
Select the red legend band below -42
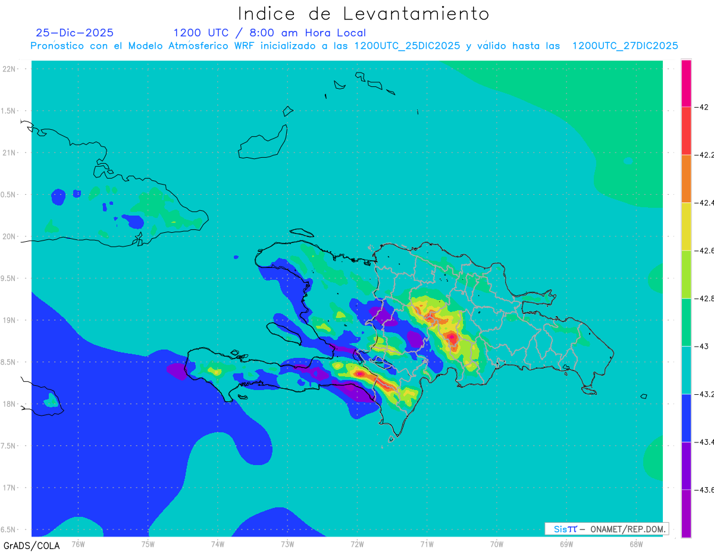click(x=686, y=130)
